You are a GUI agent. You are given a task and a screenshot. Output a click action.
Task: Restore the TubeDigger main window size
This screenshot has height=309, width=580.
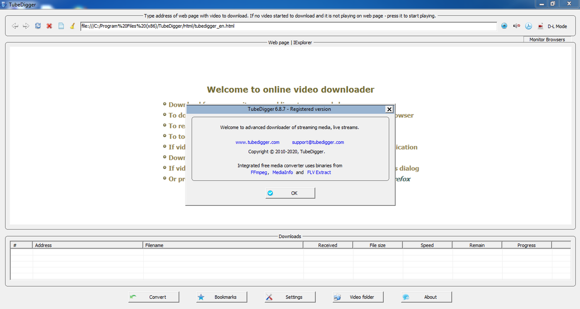(x=553, y=4)
